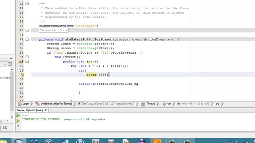Click the override hint icon above line 85
Screen dimensions: 255x143
tap(21, 62)
